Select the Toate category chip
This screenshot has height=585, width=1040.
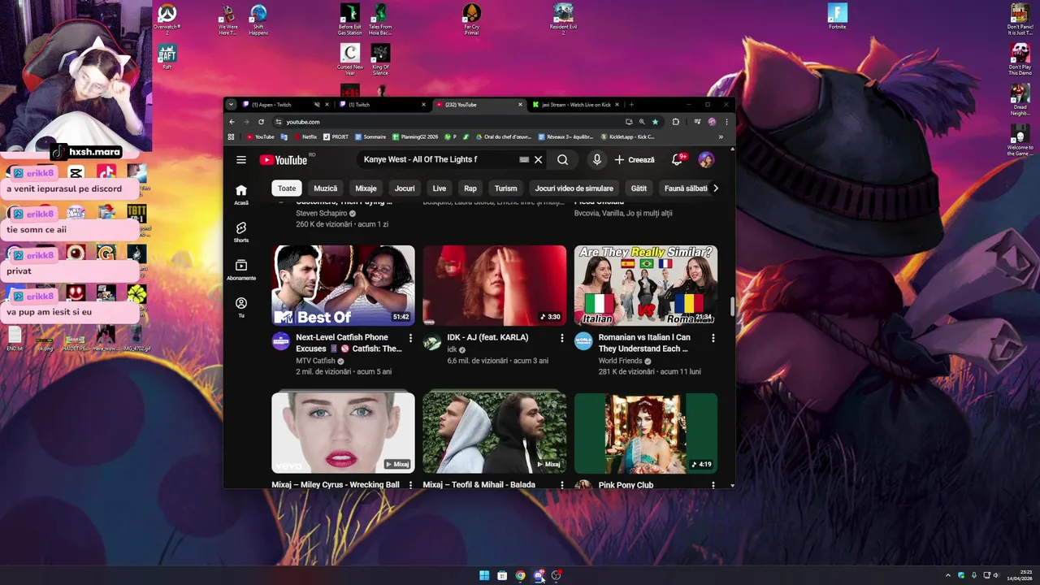[x=287, y=188]
